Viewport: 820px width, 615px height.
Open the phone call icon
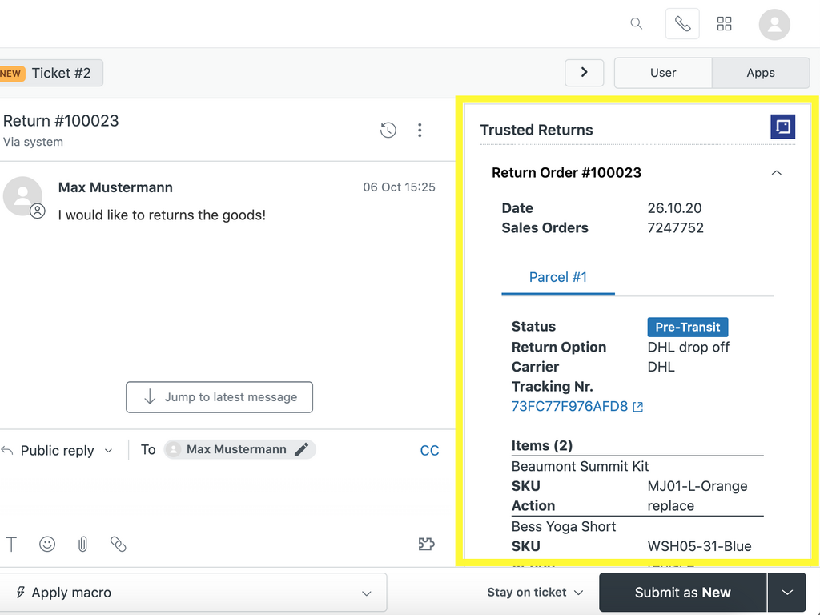(x=682, y=24)
